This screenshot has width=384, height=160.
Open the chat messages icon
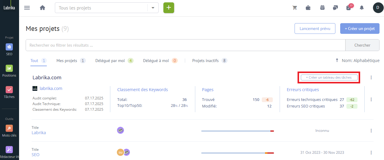pos(335,8)
